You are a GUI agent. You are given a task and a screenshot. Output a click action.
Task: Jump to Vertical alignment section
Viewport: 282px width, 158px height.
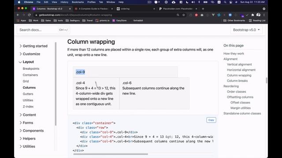pos(239,65)
